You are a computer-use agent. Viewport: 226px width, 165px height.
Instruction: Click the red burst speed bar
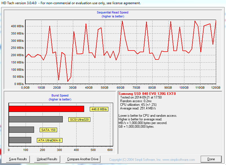(46, 109)
